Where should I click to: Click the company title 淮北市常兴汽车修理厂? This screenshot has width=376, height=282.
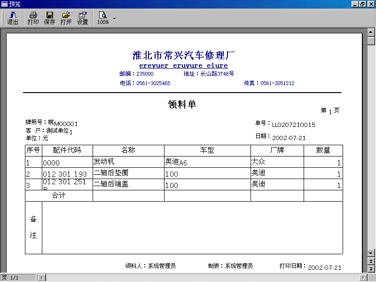183,55
